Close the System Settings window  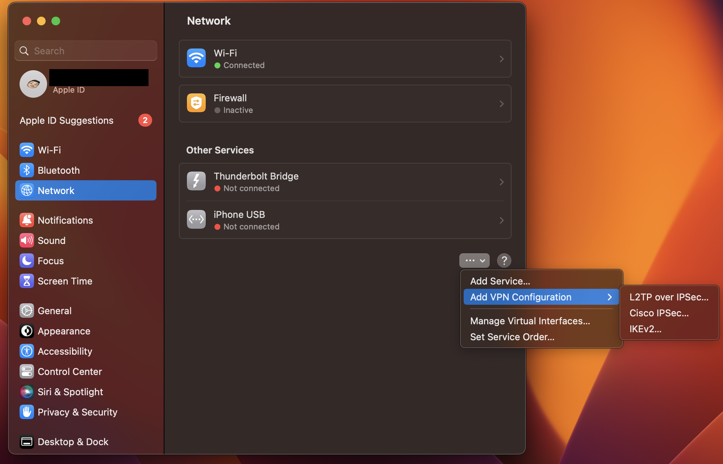(x=26, y=21)
